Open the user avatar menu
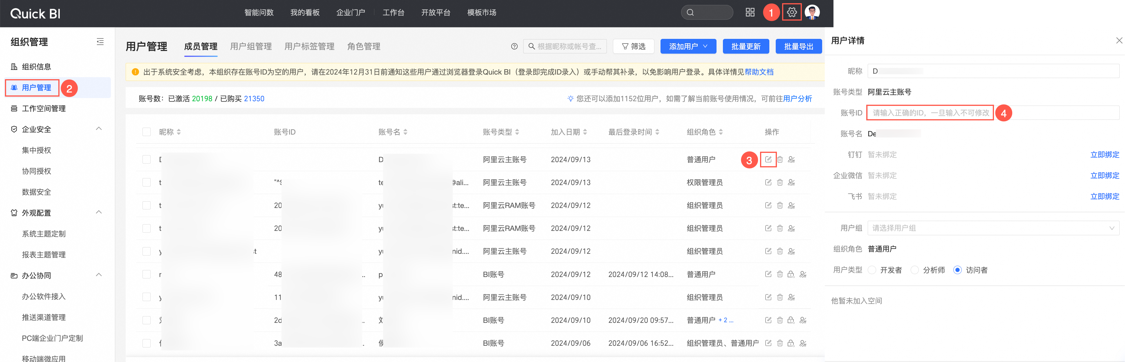1126x362 pixels. [x=812, y=12]
